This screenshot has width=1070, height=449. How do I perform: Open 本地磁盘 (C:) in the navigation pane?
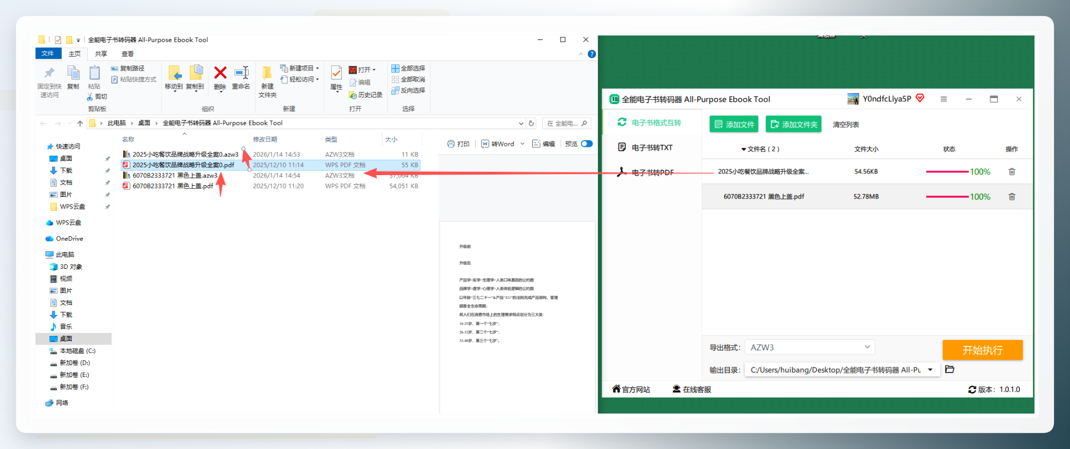pyautogui.click(x=77, y=351)
